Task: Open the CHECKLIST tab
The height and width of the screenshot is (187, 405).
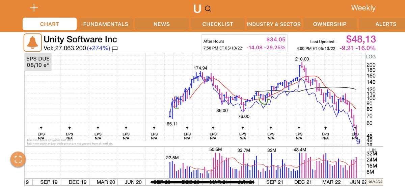Action: pos(218,24)
